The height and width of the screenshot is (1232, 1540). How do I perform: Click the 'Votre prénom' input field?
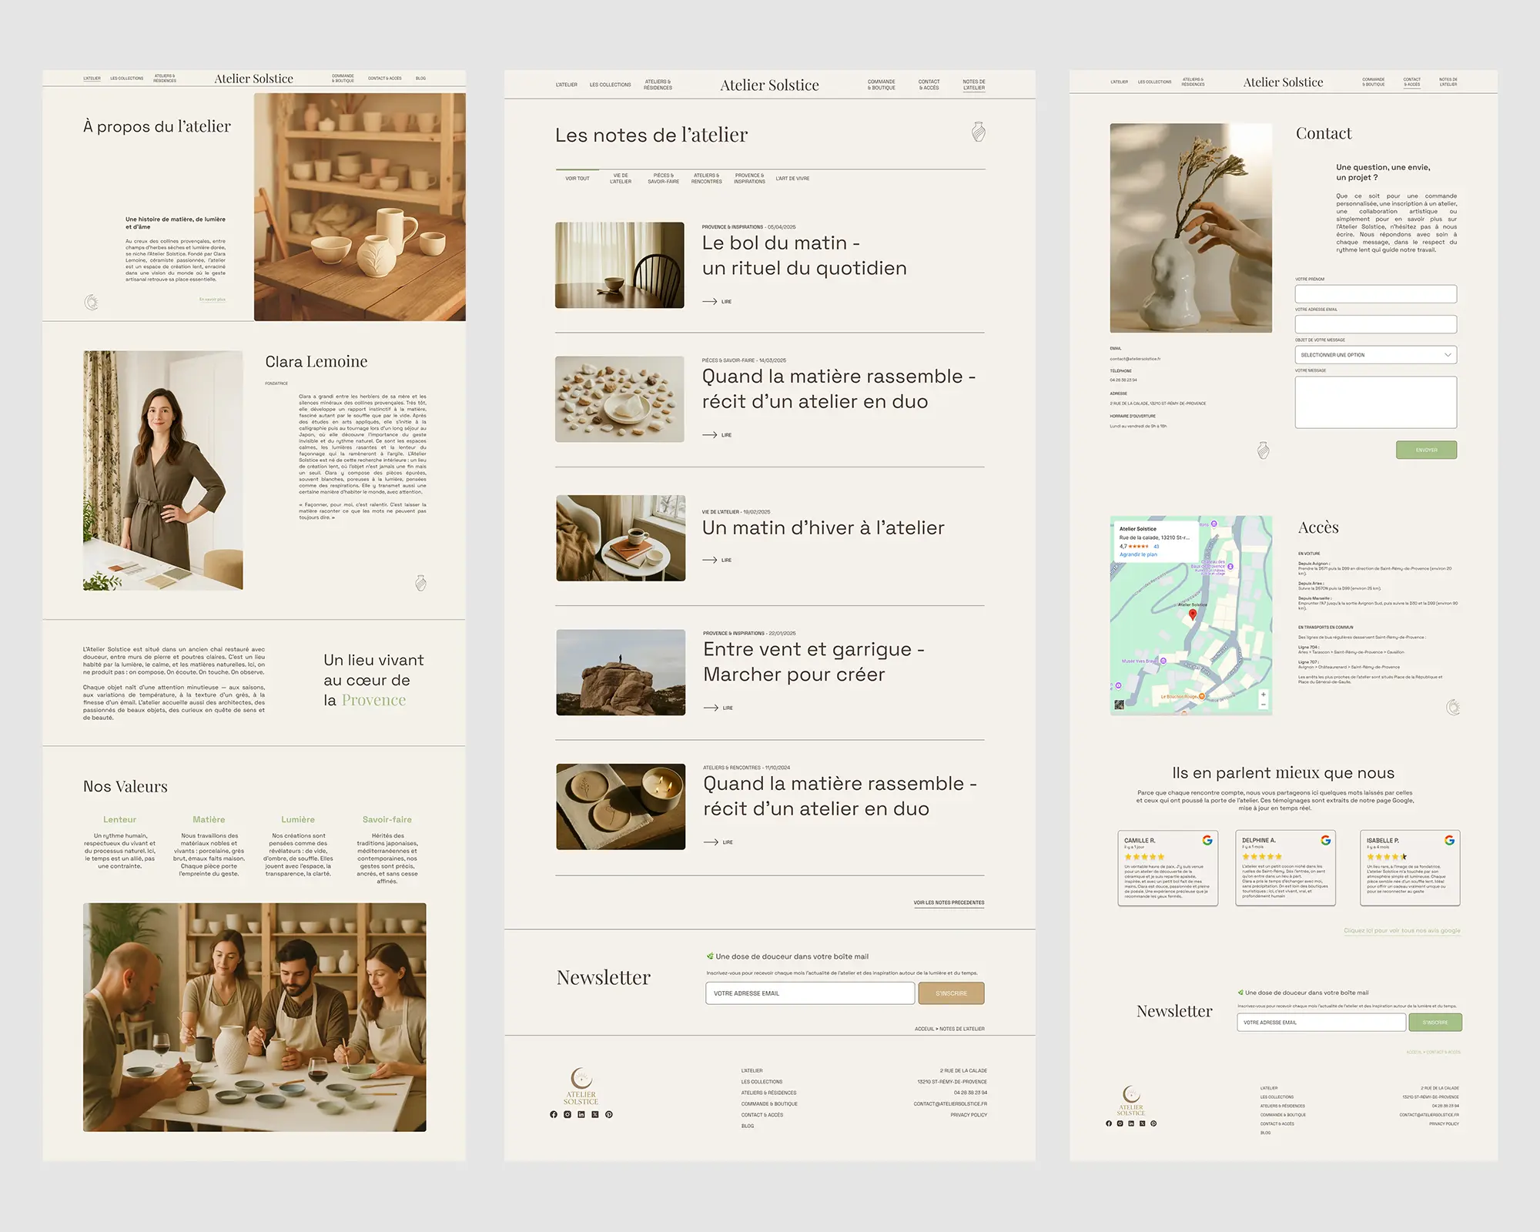click(x=1375, y=293)
